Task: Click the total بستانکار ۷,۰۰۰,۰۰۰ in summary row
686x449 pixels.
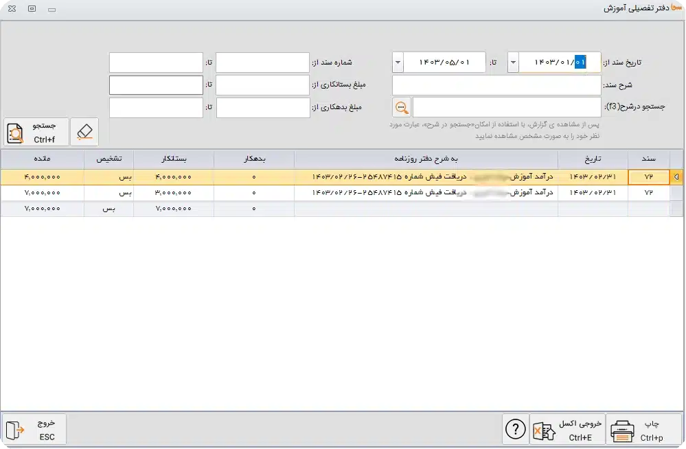Action: click(x=174, y=208)
